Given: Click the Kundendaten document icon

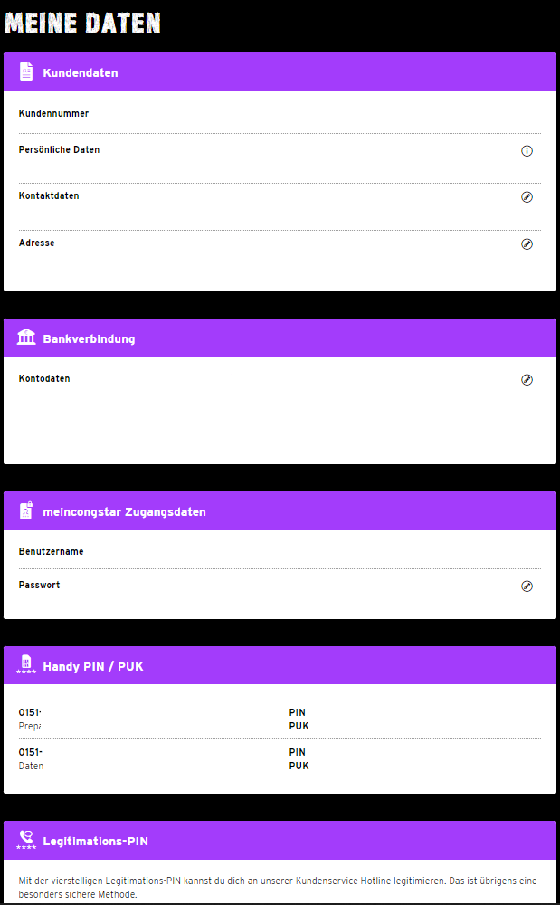Looking at the screenshot, I should pos(26,72).
